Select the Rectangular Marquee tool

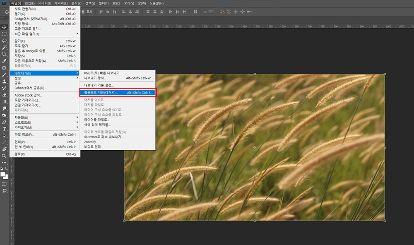[4, 34]
